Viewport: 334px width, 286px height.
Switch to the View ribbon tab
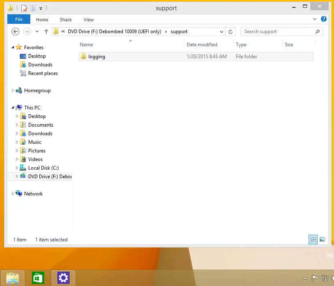88,20
